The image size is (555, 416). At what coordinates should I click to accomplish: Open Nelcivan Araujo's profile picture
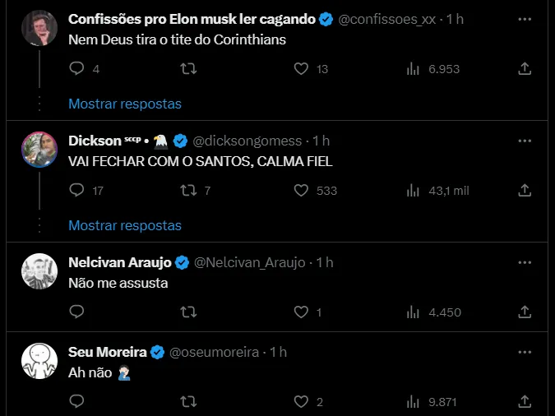click(x=39, y=271)
